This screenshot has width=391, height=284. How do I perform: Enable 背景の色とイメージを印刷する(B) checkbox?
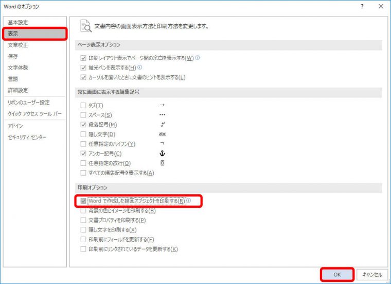click(x=83, y=211)
